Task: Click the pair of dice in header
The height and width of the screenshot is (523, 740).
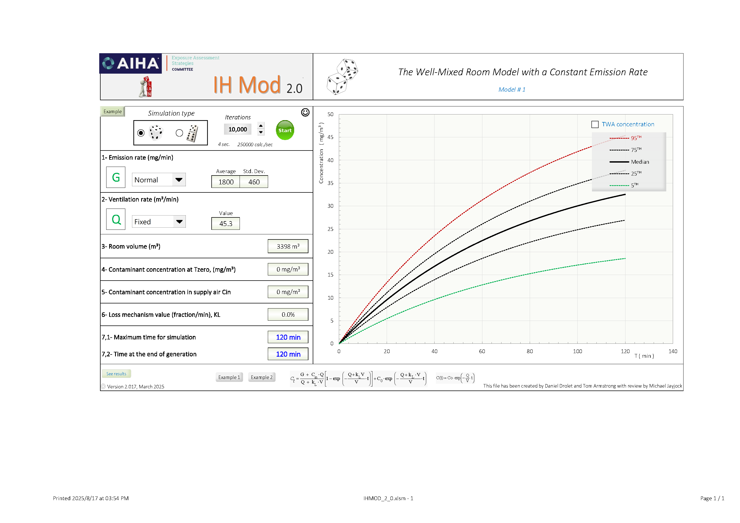Action: click(342, 77)
